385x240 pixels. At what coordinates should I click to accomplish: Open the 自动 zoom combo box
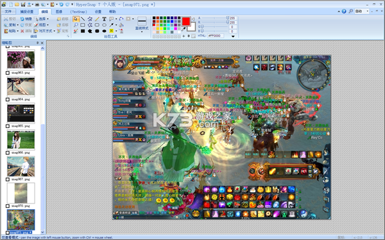pyautogui.click(x=362, y=12)
